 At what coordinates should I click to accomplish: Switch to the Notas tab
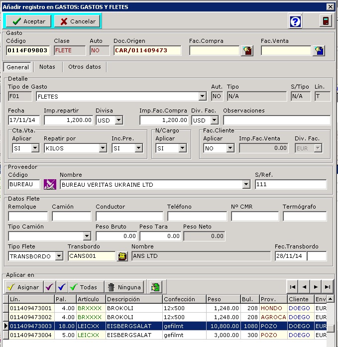[47, 67]
